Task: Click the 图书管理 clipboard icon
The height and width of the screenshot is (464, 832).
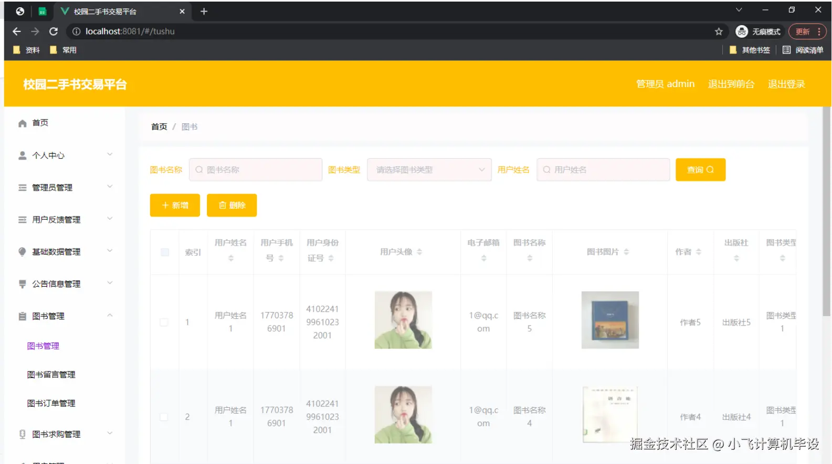Action: 22,316
